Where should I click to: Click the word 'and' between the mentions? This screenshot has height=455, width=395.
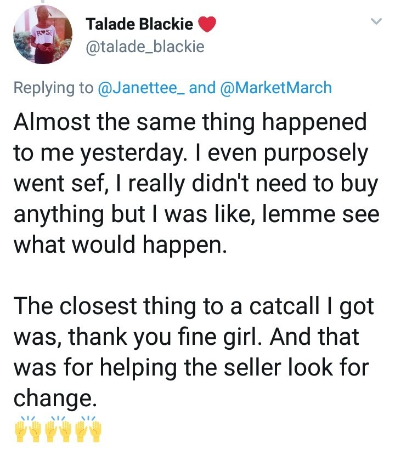202,88
